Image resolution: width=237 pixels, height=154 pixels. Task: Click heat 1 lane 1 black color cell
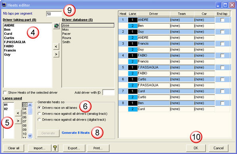click(x=133, y=20)
